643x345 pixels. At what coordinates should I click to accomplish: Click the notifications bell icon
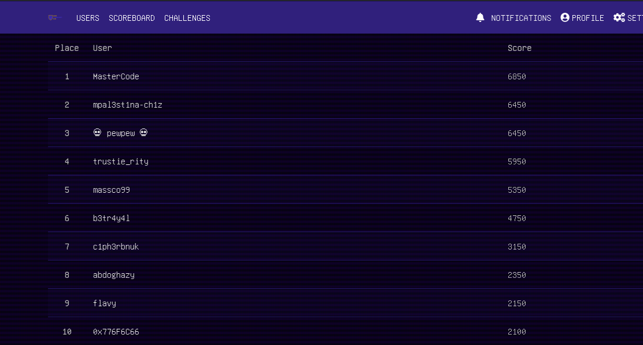tap(480, 18)
